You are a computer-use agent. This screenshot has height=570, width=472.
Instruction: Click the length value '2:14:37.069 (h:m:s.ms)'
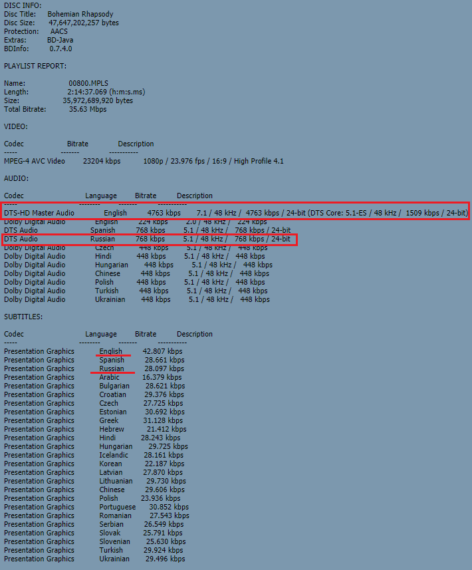tap(106, 92)
